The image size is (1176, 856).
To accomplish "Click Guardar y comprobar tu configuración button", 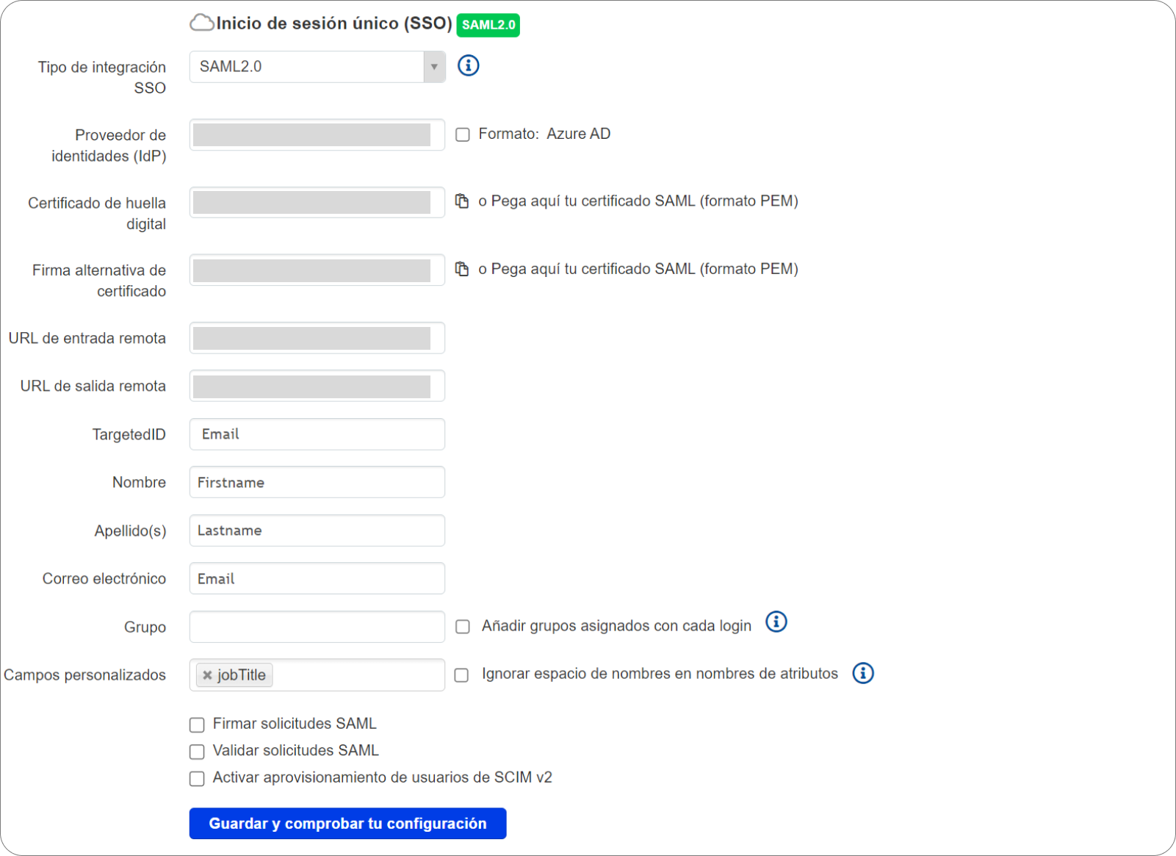I will point(347,824).
